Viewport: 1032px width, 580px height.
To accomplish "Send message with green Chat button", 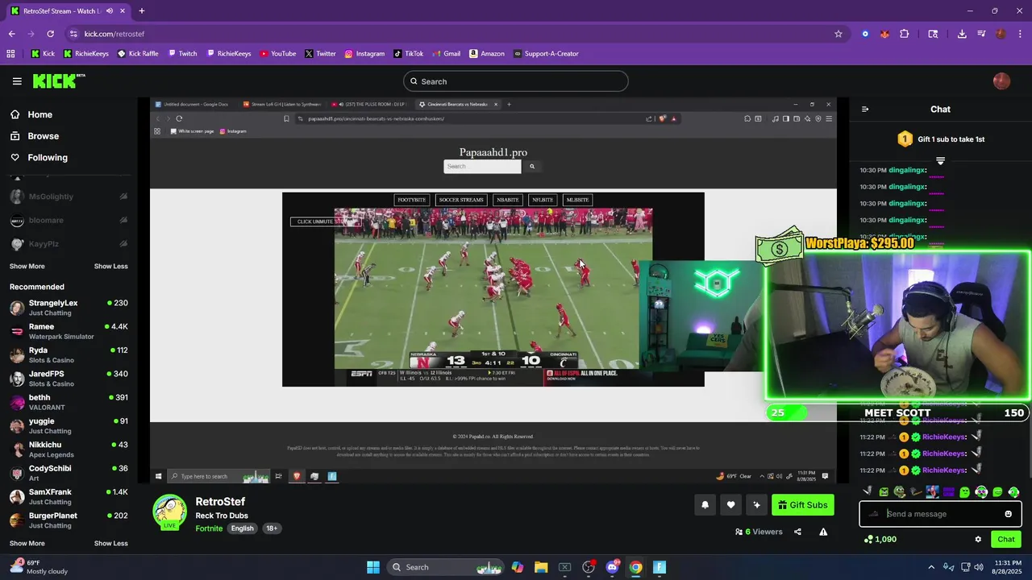I will [1006, 540].
